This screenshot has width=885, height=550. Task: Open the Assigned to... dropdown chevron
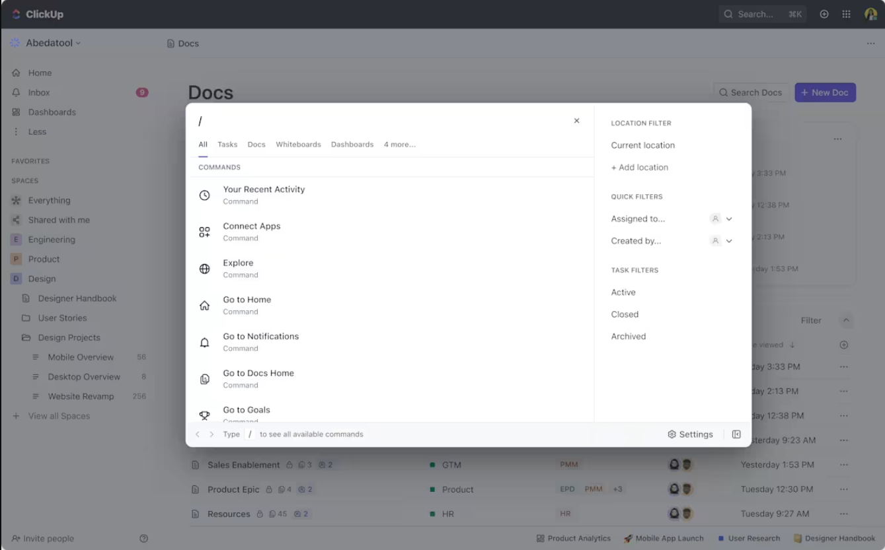pyautogui.click(x=729, y=219)
